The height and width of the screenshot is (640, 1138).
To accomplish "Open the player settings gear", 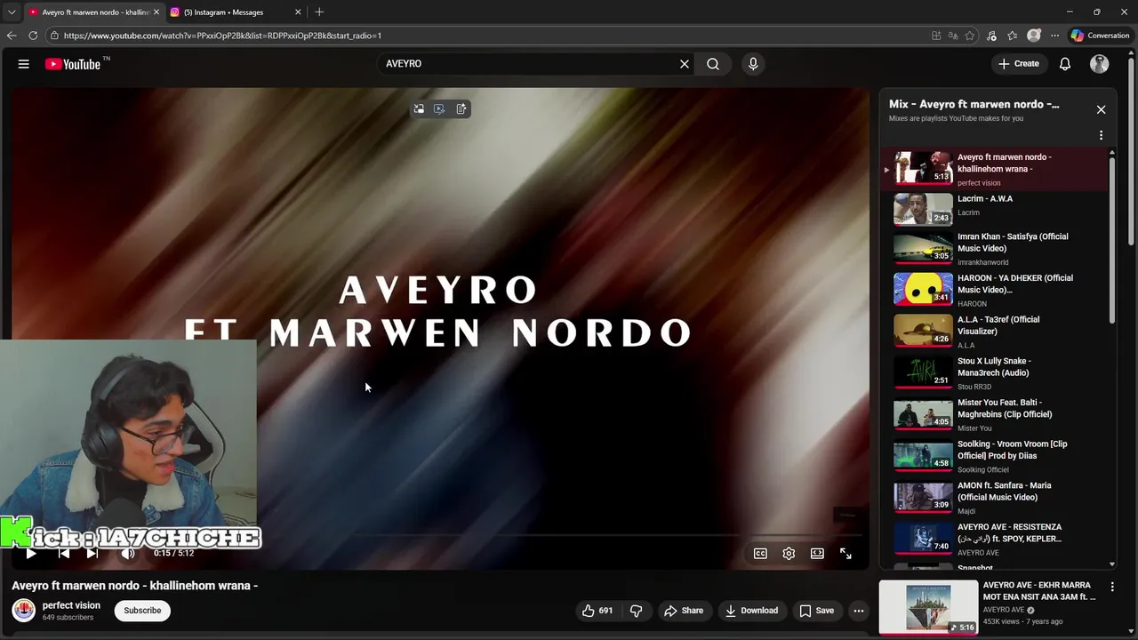I will point(789,554).
